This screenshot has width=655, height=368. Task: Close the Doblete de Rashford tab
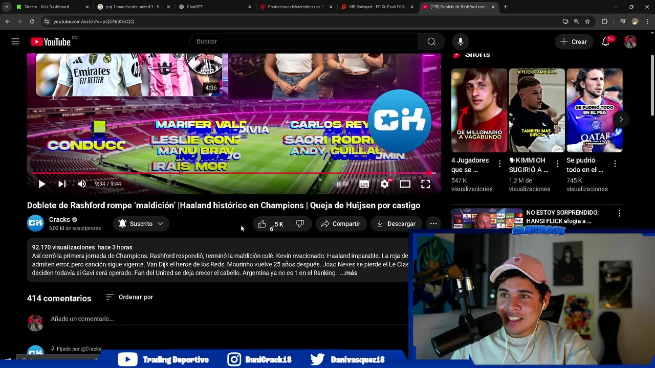(x=493, y=7)
